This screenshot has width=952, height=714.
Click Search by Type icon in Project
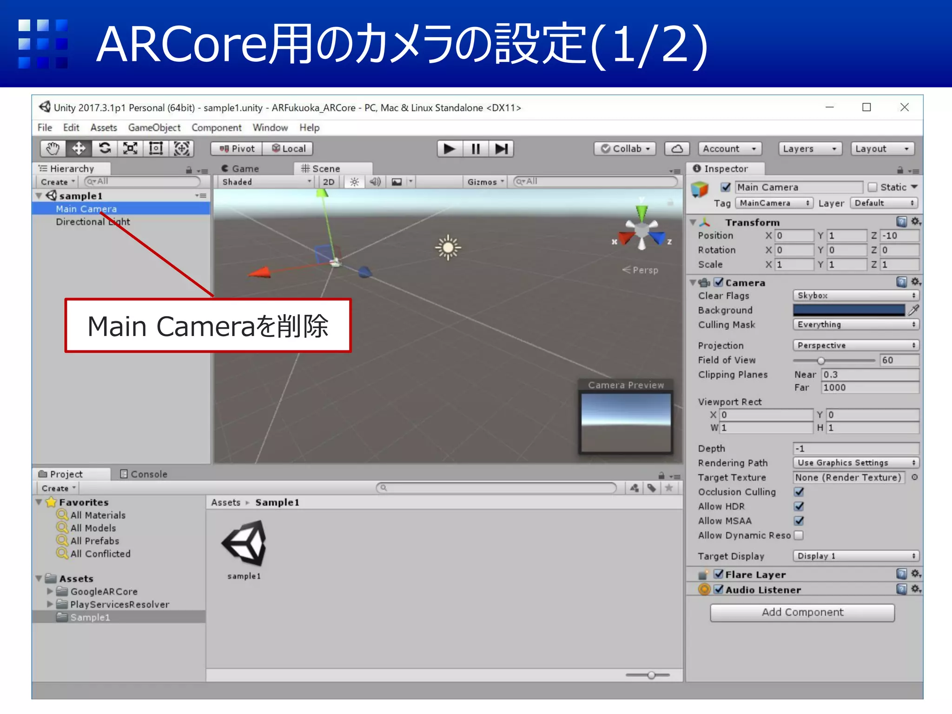click(635, 488)
